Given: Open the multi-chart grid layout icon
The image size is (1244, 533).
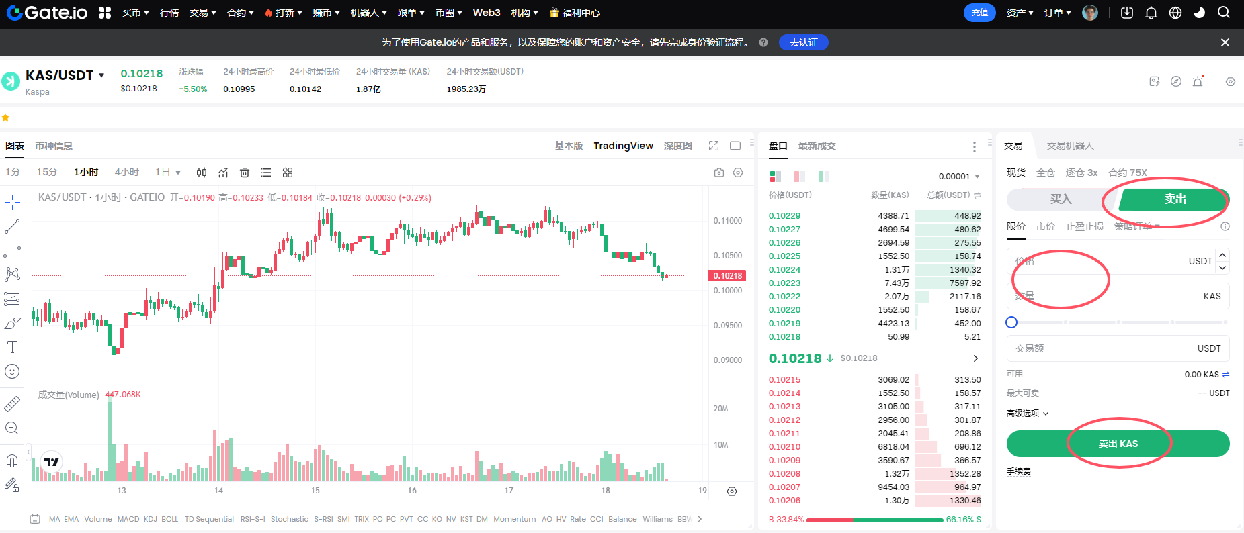Looking at the screenshot, I should pos(288,173).
